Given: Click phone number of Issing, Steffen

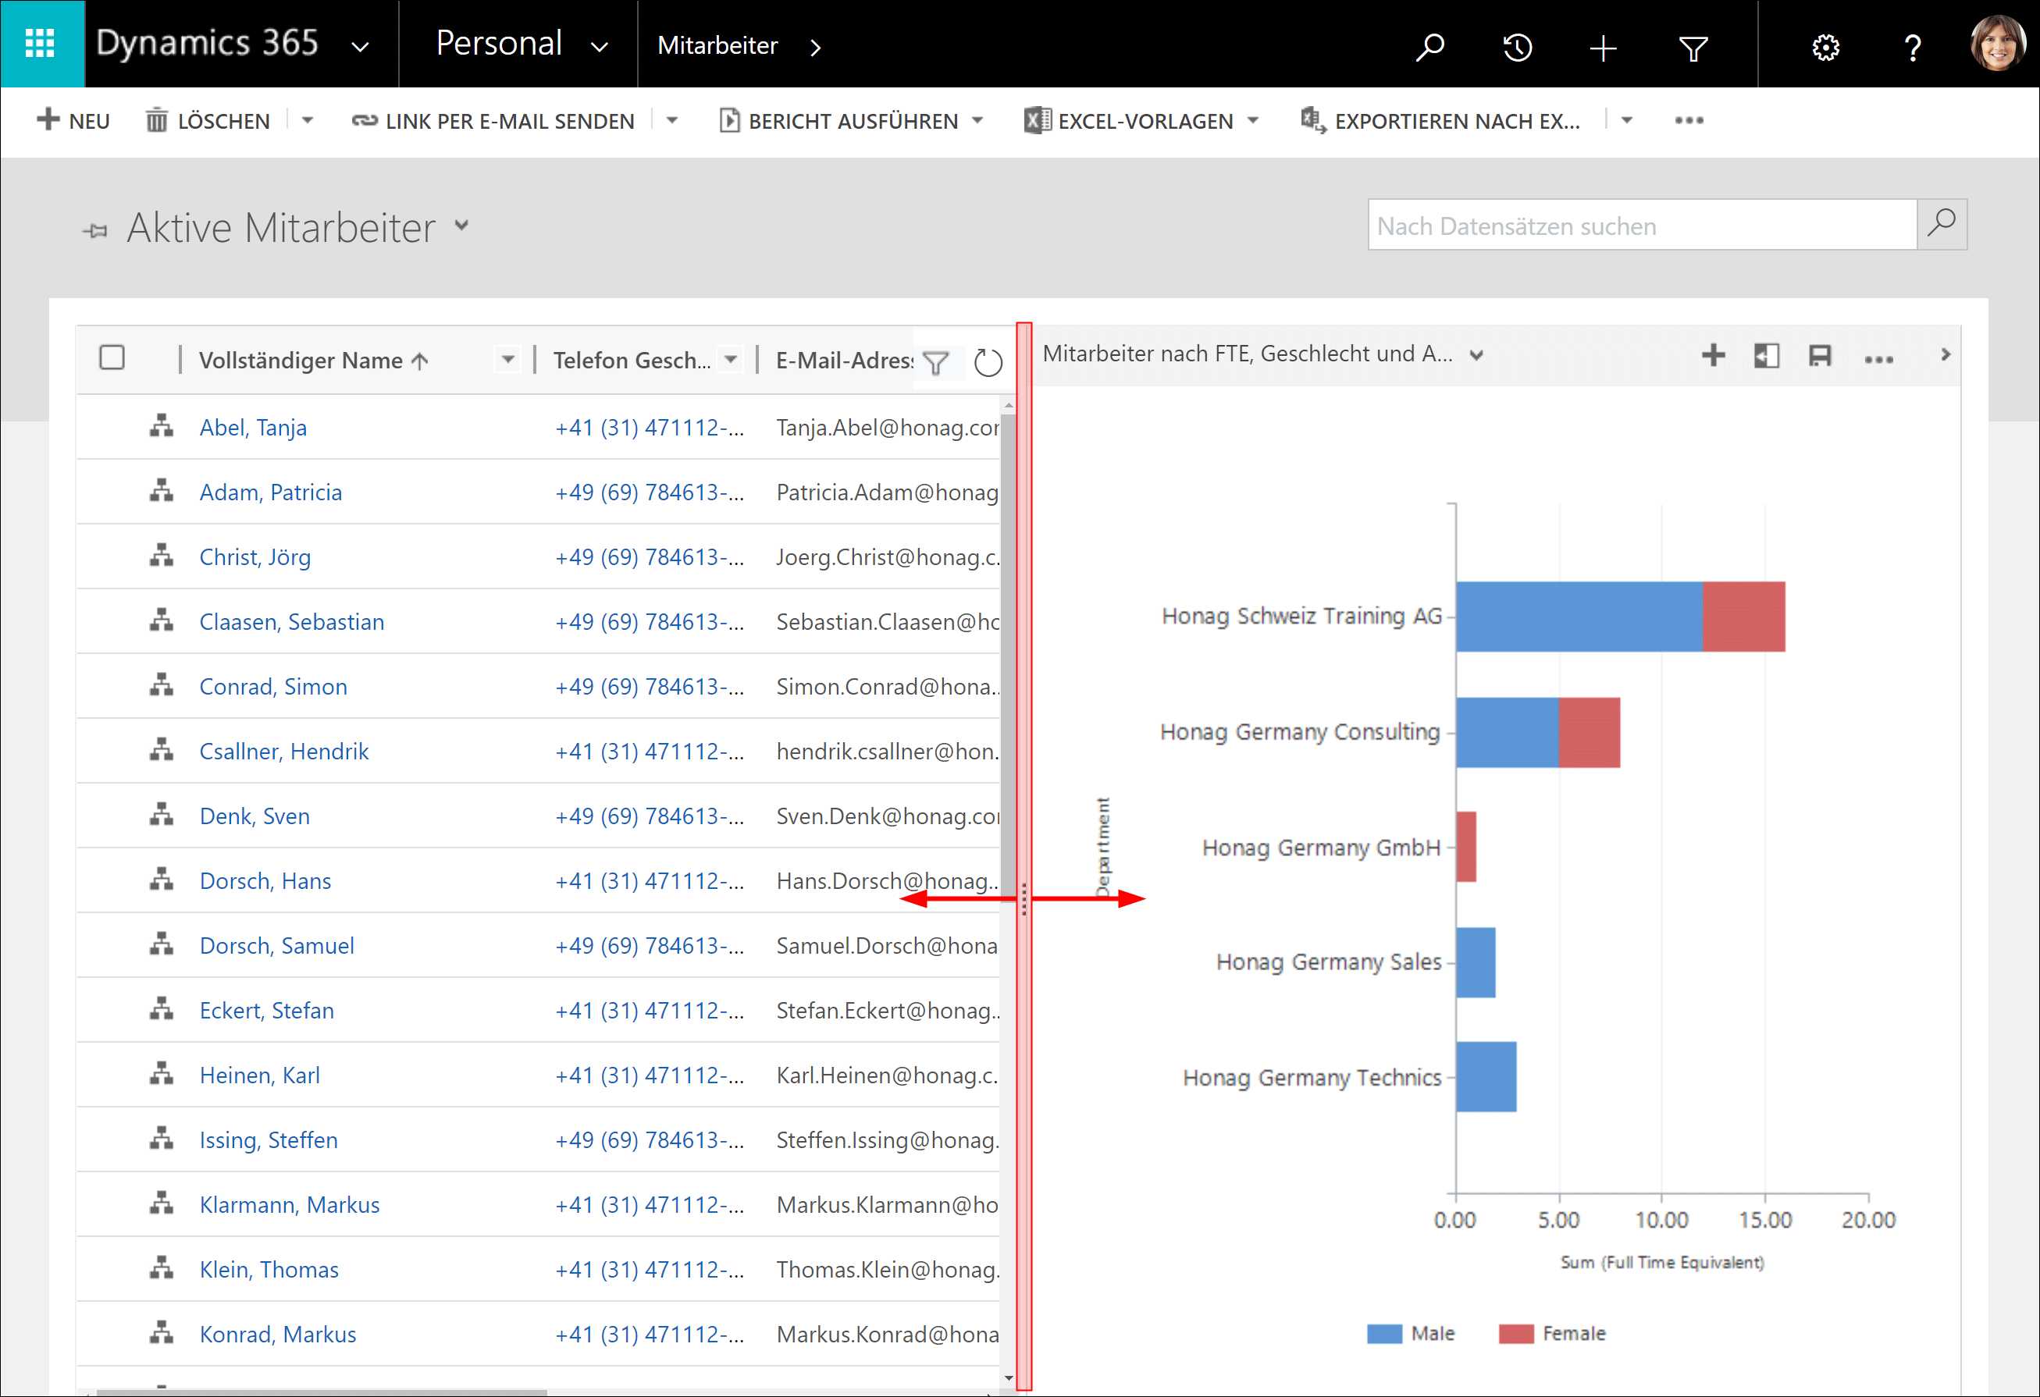Looking at the screenshot, I should tap(650, 1140).
